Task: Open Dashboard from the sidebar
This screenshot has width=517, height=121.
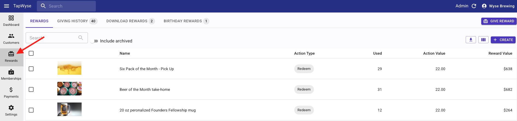Action: pos(11,21)
